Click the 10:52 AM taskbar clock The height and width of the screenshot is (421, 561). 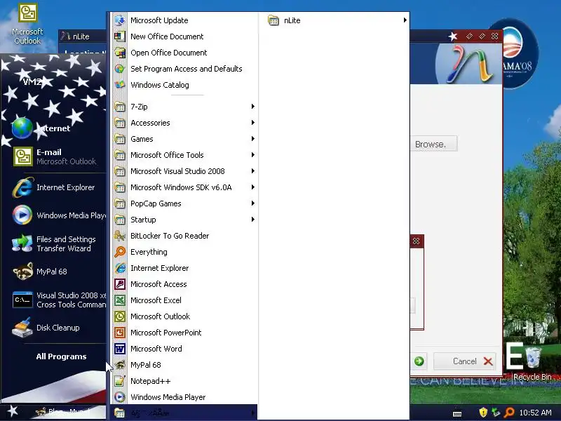tap(535, 413)
